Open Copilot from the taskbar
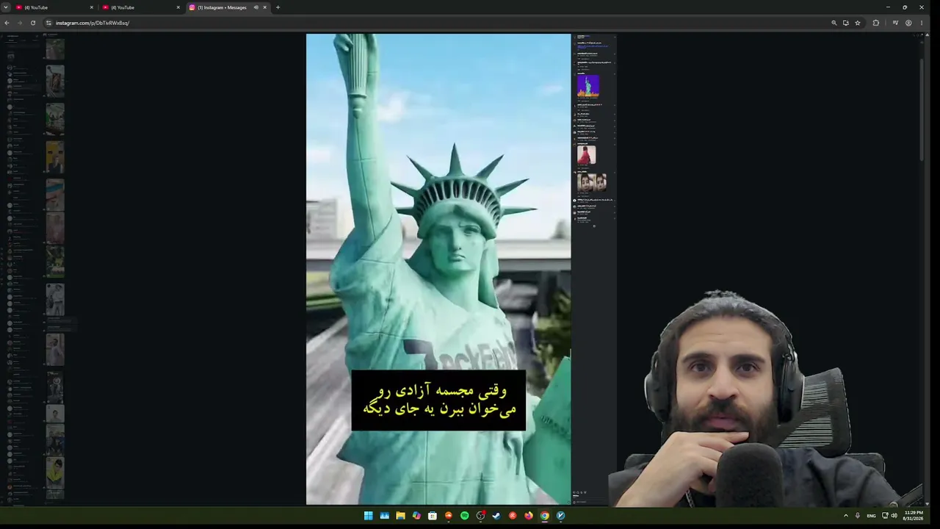The image size is (940, 529). tap(416, 516)
